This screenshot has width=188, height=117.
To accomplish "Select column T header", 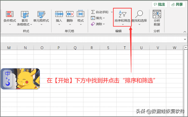I will point(125,48).
